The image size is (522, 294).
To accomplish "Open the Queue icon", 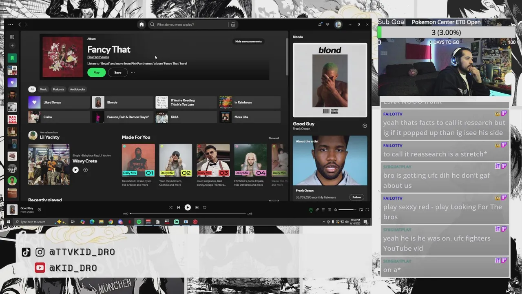I will pyautogui.click(x=323, y=210).
